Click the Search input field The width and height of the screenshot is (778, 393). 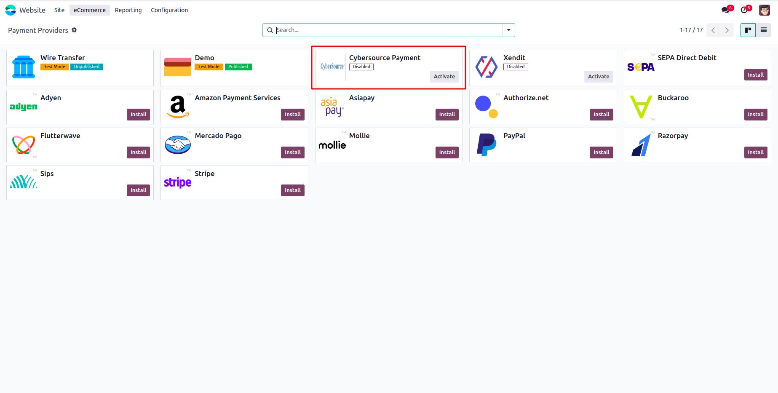388,30
